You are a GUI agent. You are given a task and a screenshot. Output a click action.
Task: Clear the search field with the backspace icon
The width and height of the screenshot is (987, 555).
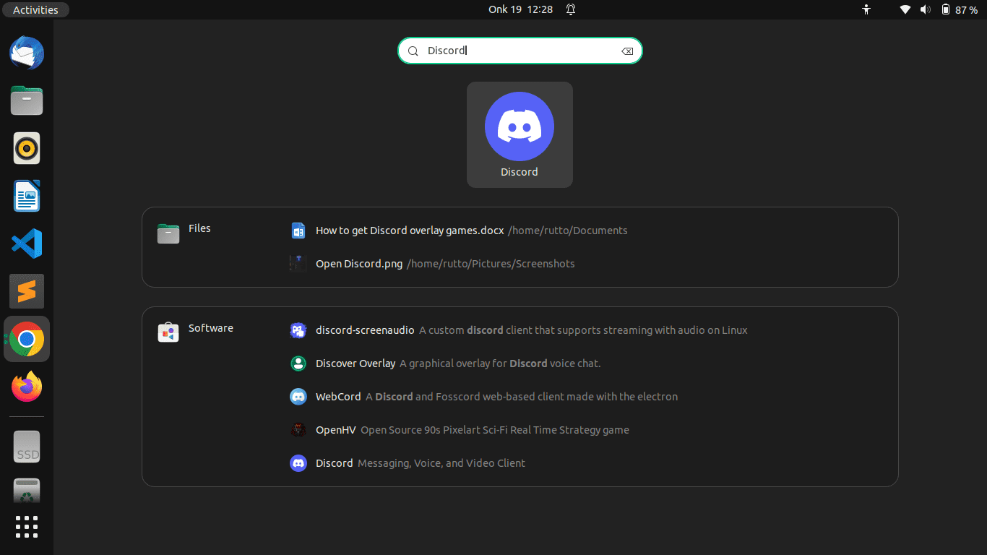627,51
